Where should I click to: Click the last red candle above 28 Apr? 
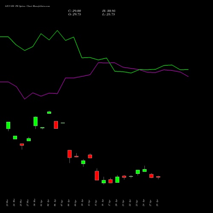click(158, 177)
